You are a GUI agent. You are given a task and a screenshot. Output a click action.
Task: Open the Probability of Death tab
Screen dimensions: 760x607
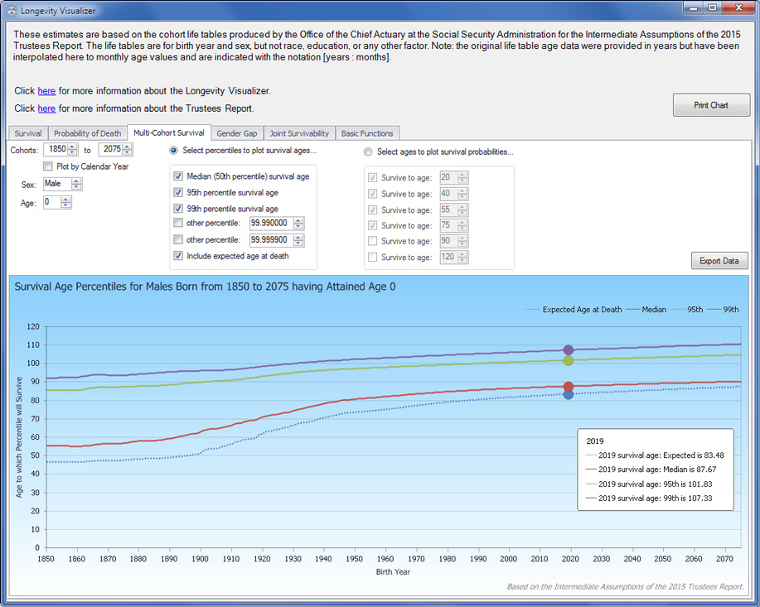pyautogui.click(x=87, y=133)
